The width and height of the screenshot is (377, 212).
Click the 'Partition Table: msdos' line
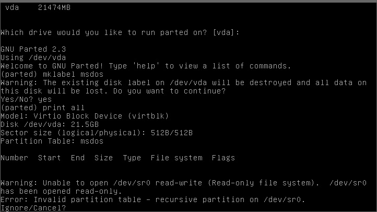pyautogui.click(x=52, y=141)
